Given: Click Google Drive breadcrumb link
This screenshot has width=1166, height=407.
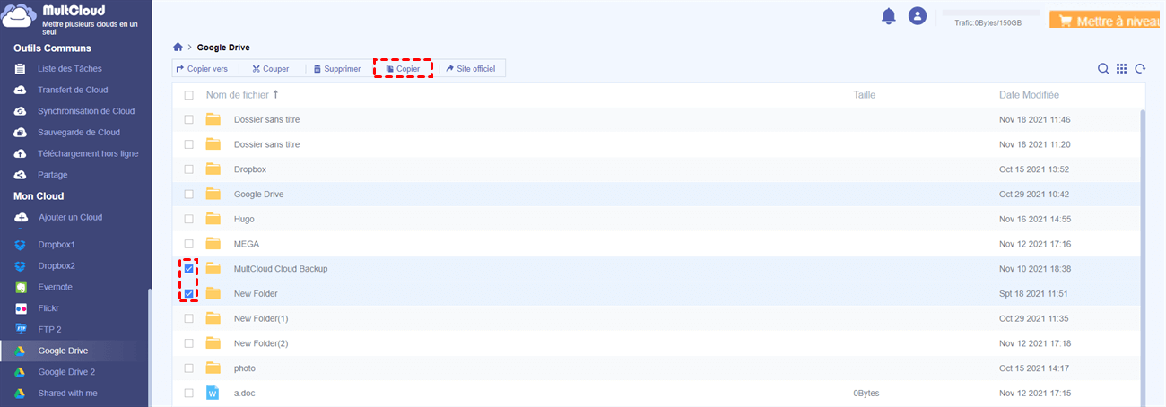Looking at the screenshot, I should point(223,47).
